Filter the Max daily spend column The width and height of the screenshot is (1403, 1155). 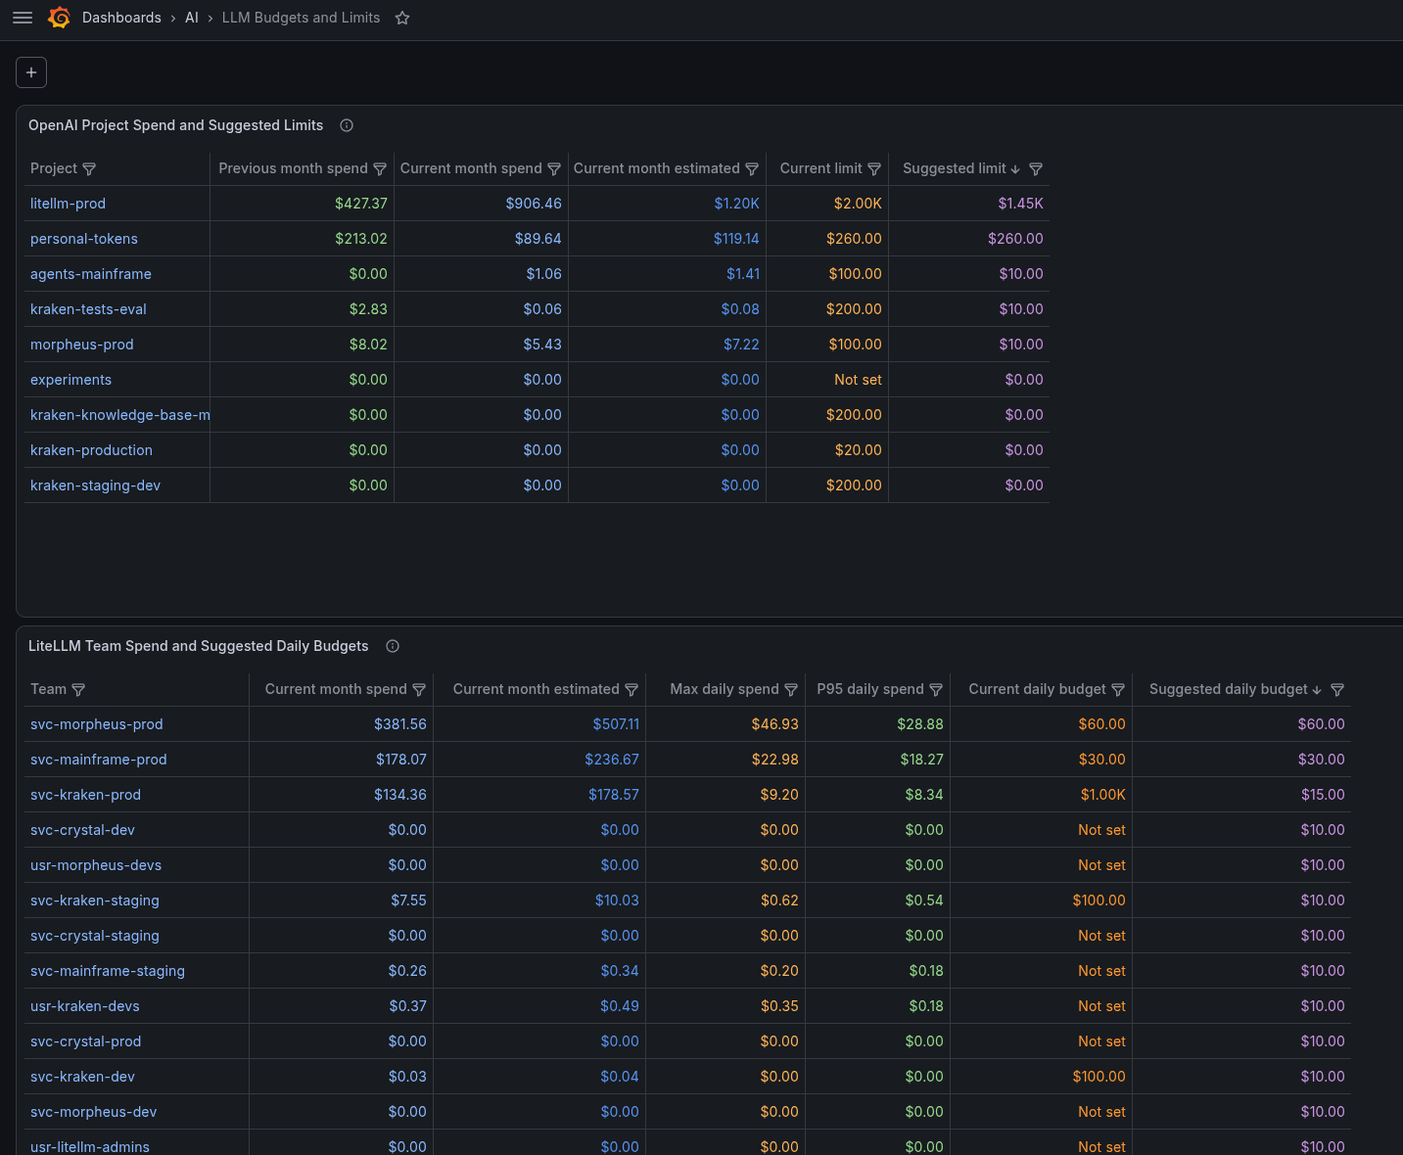tap(791, 690)
